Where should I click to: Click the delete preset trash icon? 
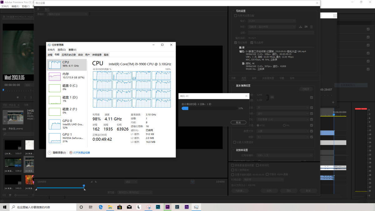311,27
